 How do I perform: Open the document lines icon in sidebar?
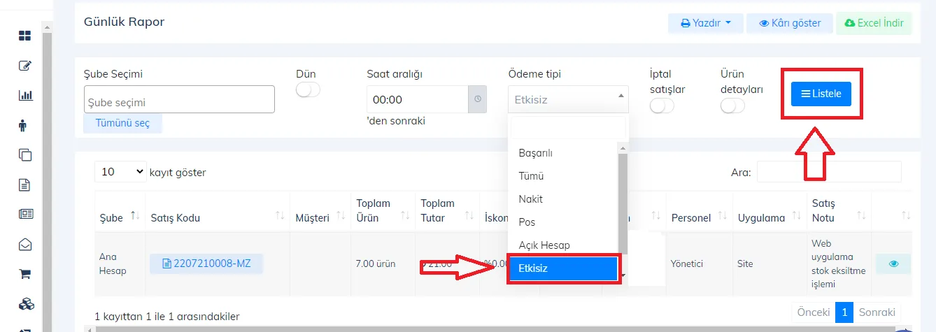(24, 185)
